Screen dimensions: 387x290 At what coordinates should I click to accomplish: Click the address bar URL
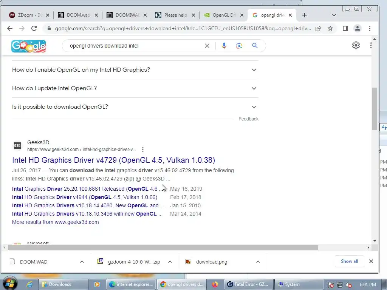183,28
